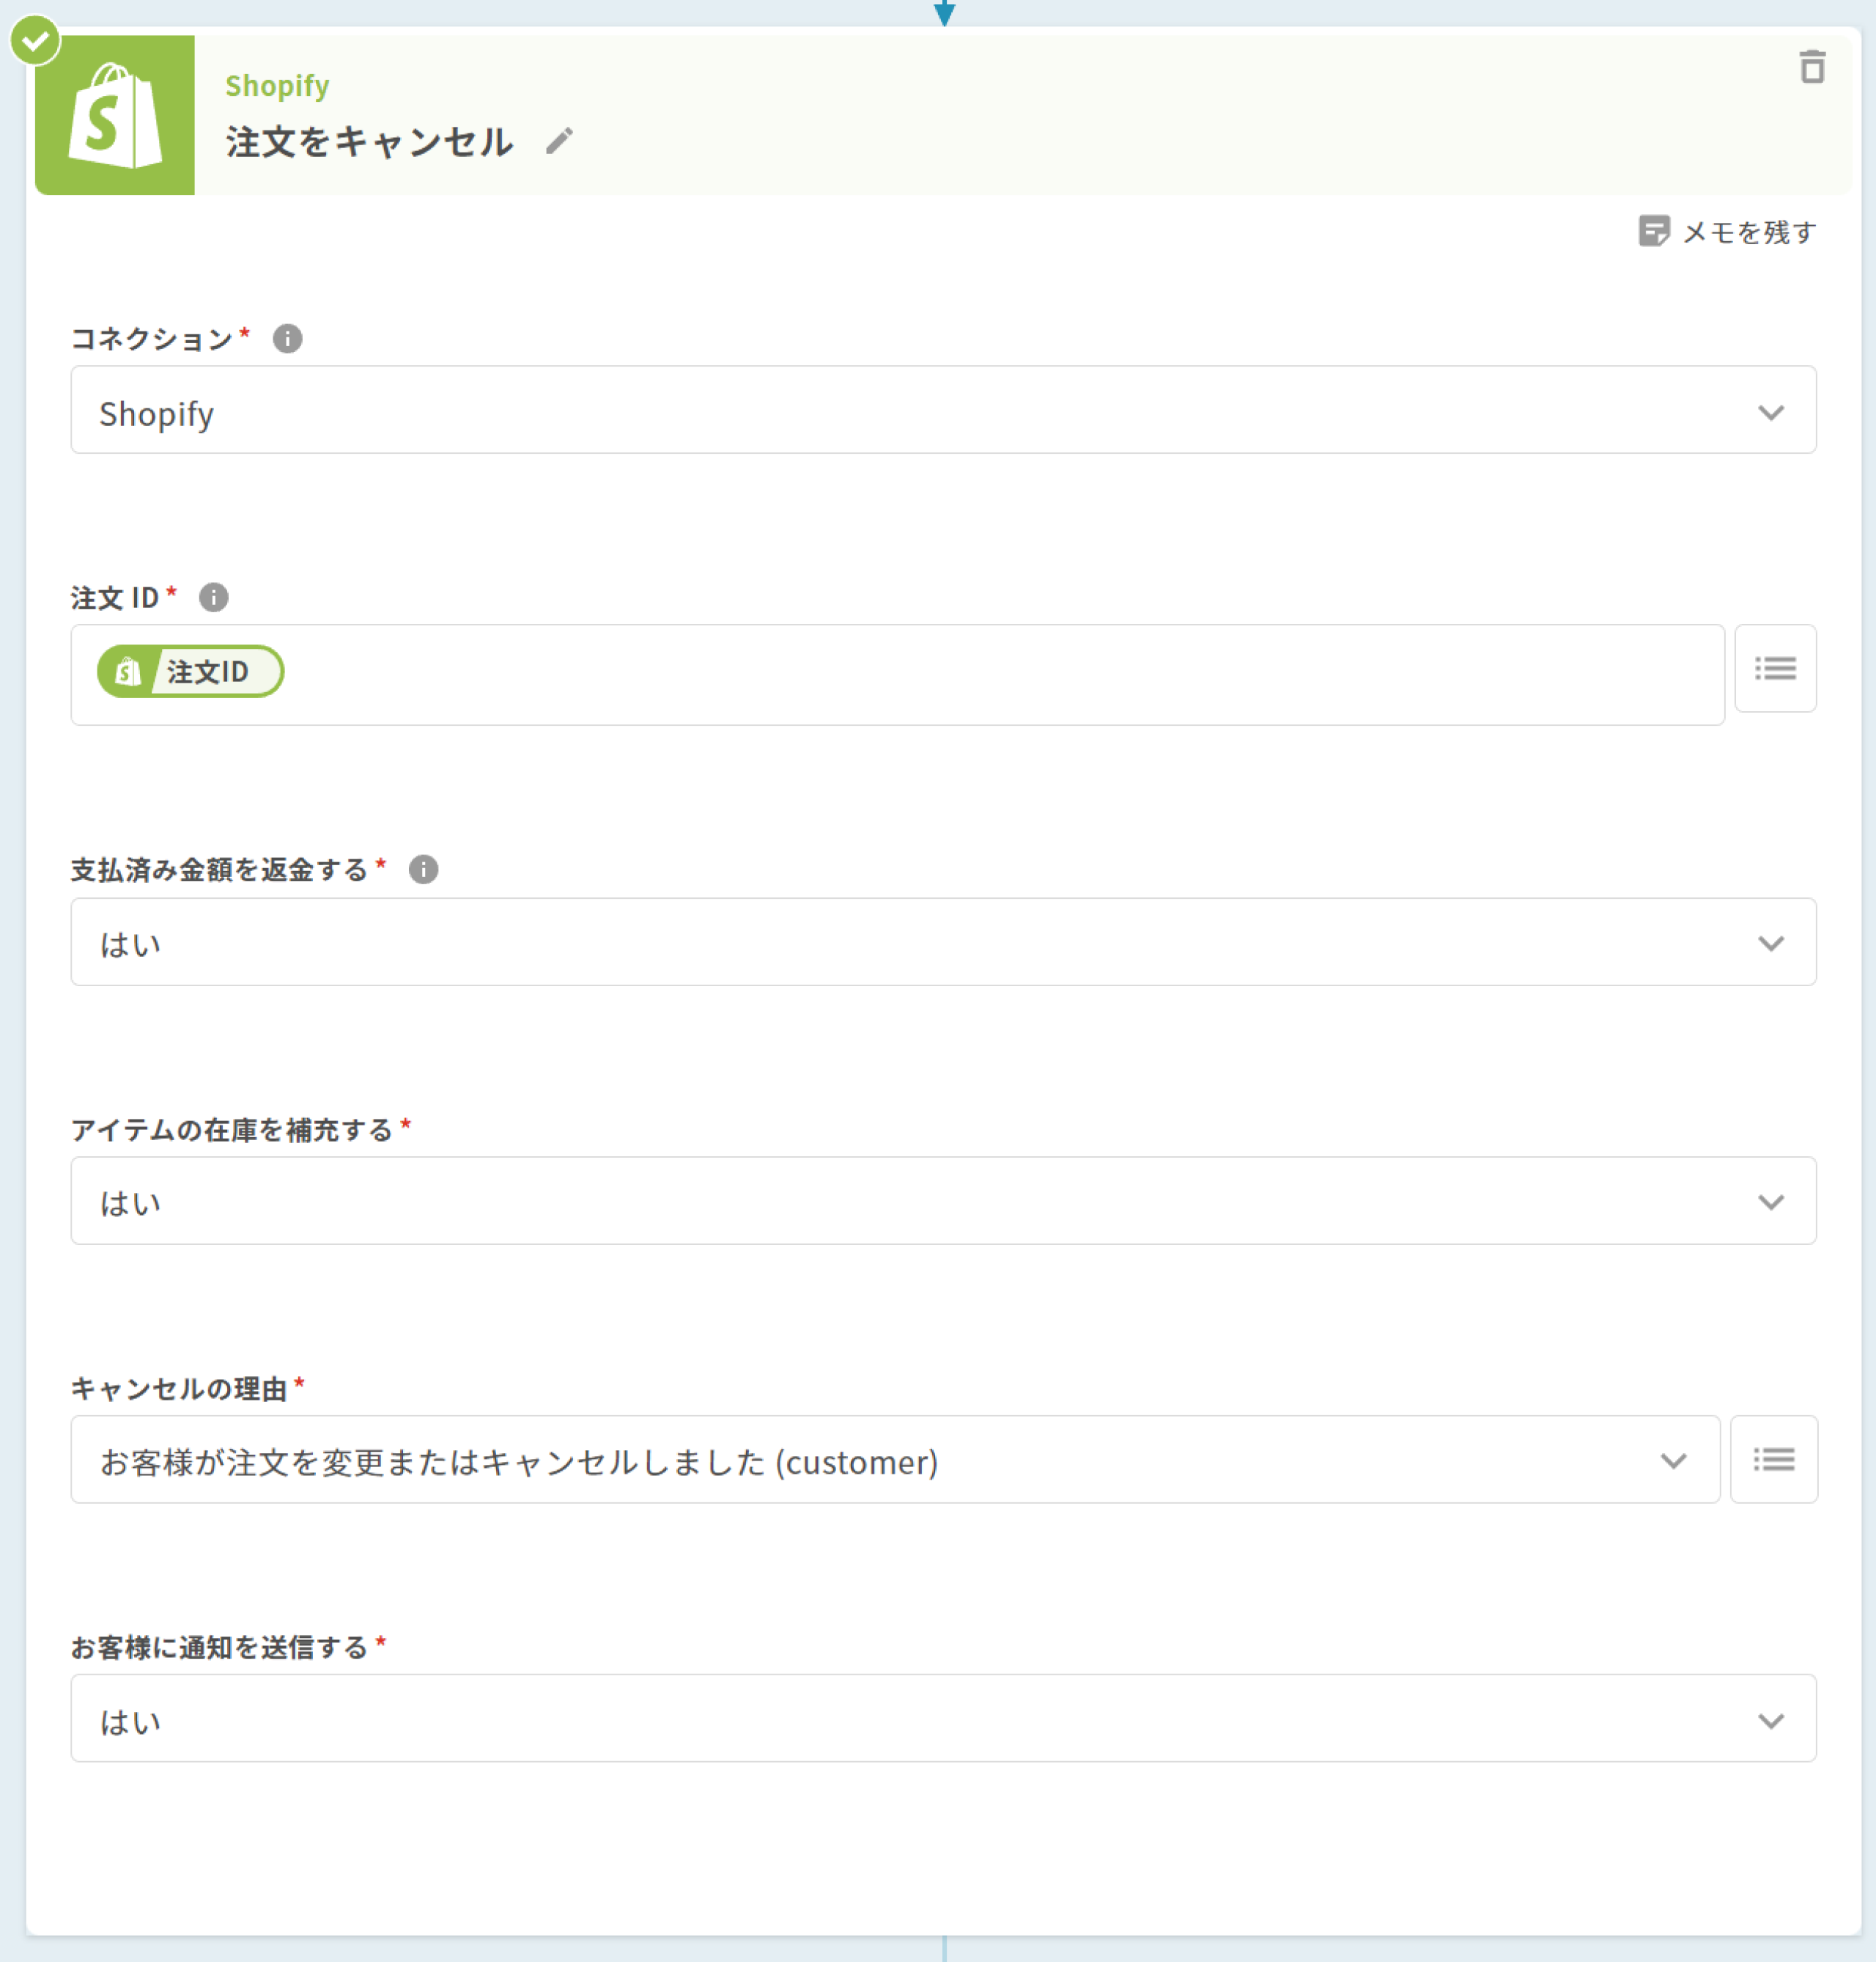Click the trash delete icon
Screen dimensions: 1876x1962
[1812, 67]
